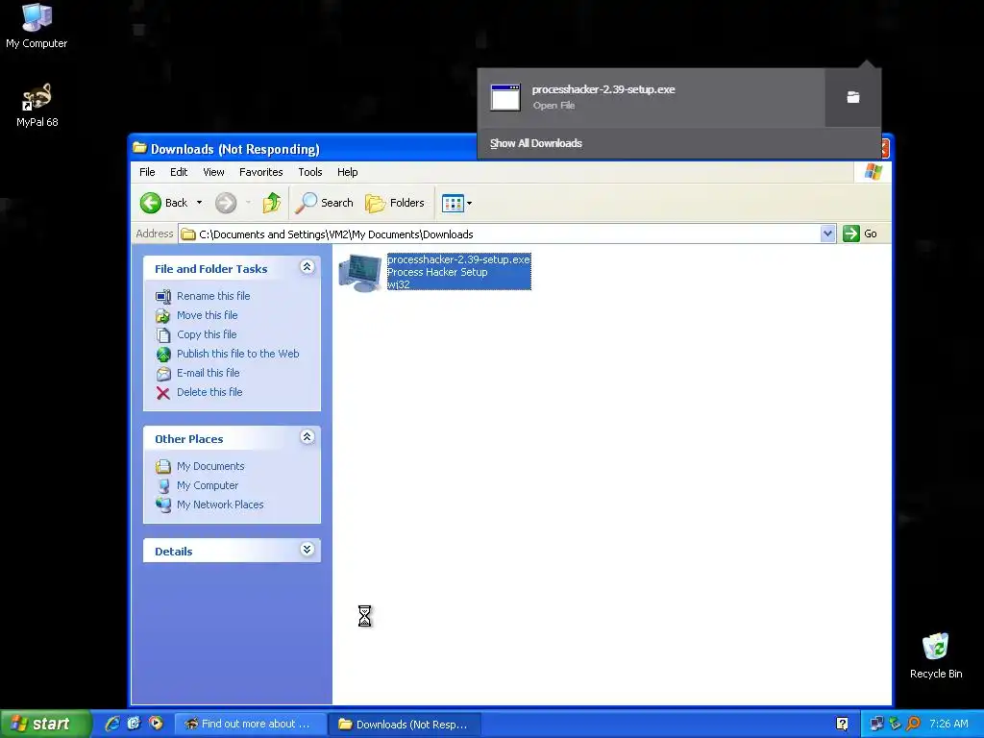Image resolution: width=984 pixels, height=738 pixels.
Task: Open the Edit menu
Action: pyautogui.click(x=179, y=172)
